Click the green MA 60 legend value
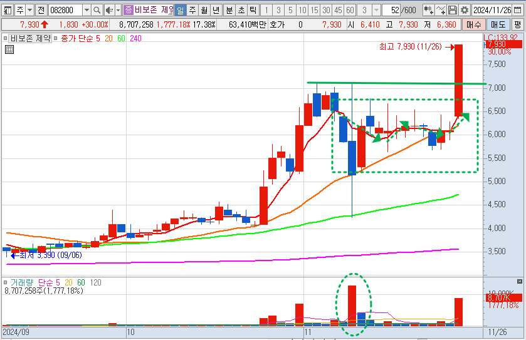 121,39
